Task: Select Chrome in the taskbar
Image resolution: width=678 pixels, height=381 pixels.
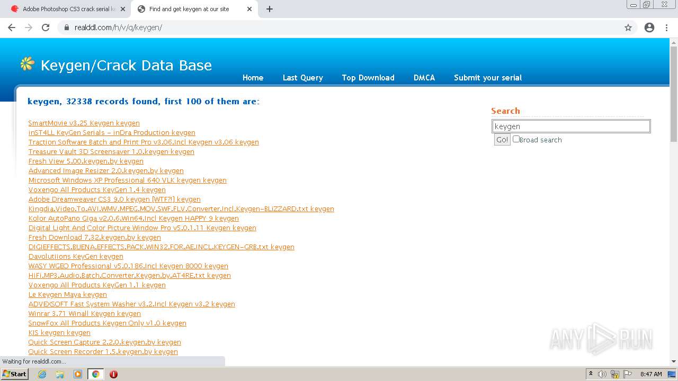Action: pos(96,374)
